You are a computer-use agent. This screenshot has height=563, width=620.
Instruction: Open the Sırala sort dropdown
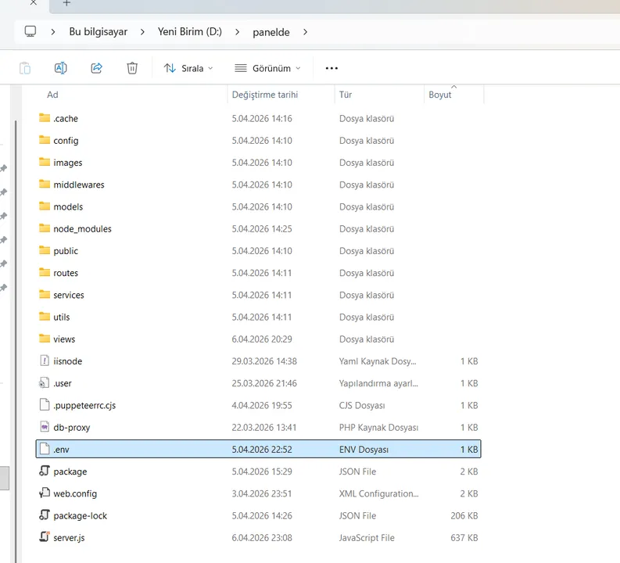pos(188,68)
